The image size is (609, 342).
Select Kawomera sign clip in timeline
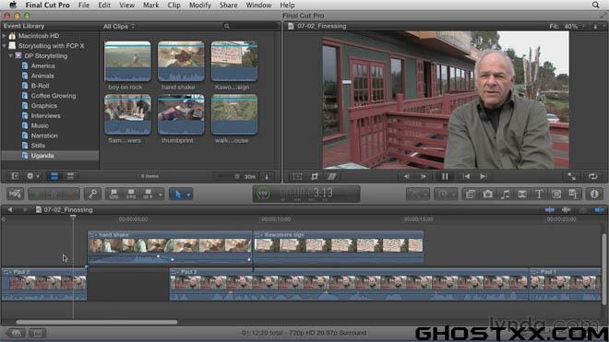[338, 247]
